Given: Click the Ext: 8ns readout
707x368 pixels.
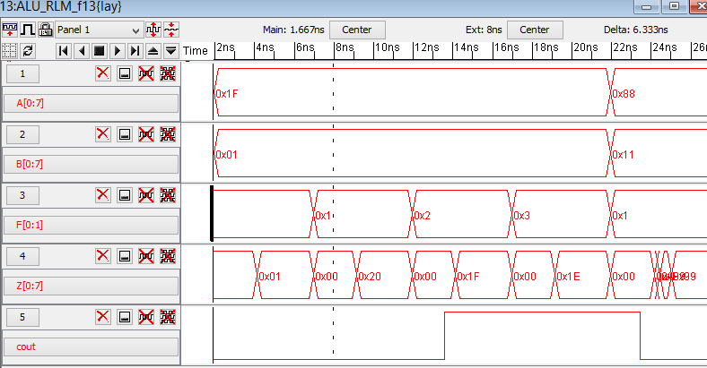Looking at the screenshot, I should tap(484, 30).
